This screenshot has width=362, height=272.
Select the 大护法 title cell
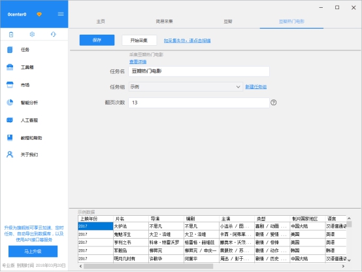click(x=131, y=226)
